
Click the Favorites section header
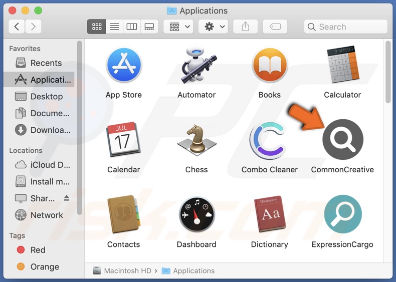pyautogui.click(x=25, y=49)
